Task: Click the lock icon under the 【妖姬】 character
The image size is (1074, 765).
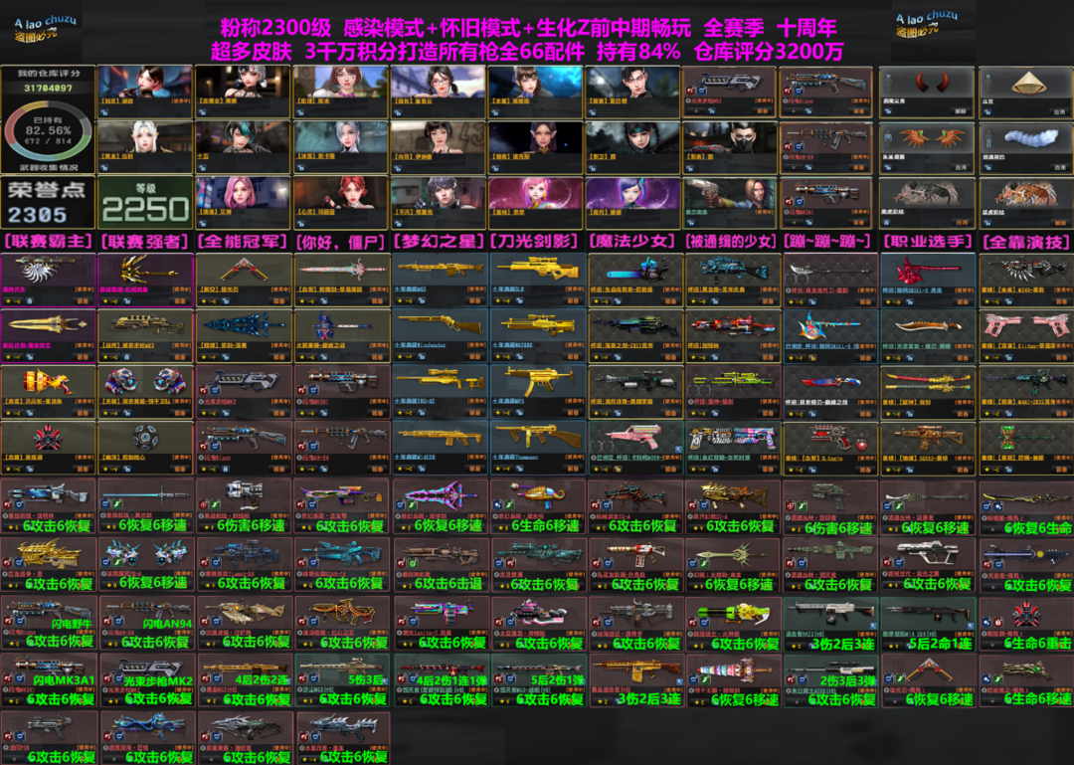Action: (x=104, y=111)
